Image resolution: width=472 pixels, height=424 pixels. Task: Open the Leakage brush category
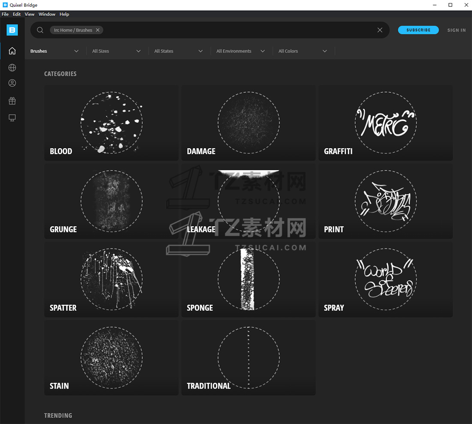click(248, 201)
